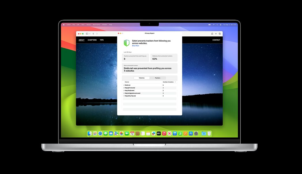The width and height of the screenshot is (302, 174).
Task: Open a new tab with the plus icon
Action: [x=216, y=33]
